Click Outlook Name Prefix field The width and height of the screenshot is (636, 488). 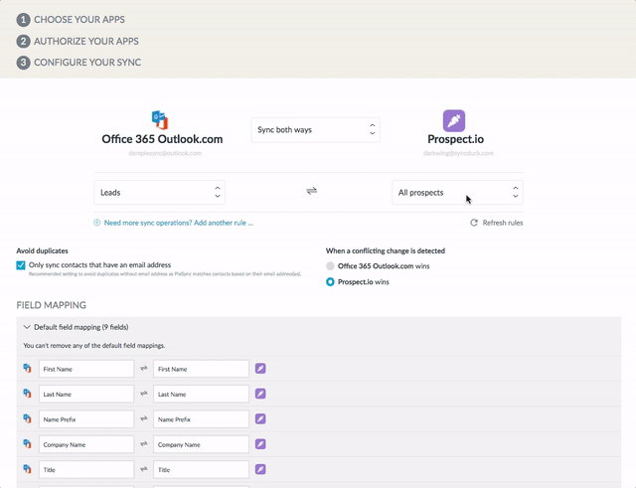coord(86,419)
